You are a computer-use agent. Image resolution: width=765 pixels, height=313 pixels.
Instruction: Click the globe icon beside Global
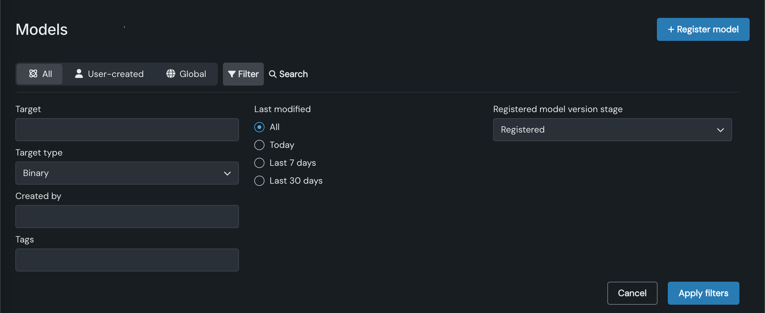tap(171, 74)
